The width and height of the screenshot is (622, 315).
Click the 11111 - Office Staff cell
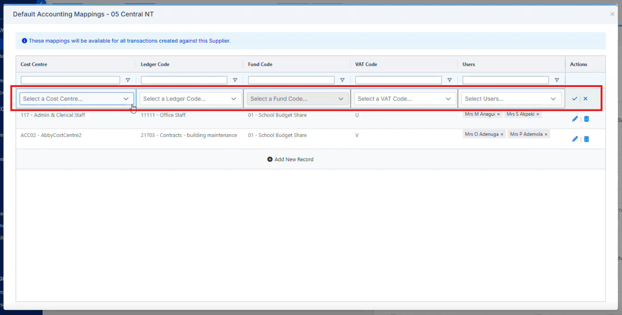(x=163, y=115)
